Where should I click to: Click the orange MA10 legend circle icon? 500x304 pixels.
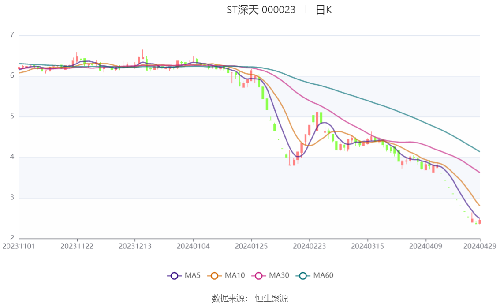click(x=214, y=276)
